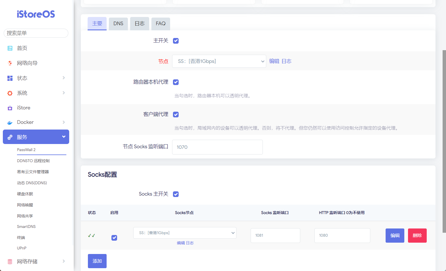Click the 日志 link beside 节点 dropdown
446x271 pixels.
point(286,61)
